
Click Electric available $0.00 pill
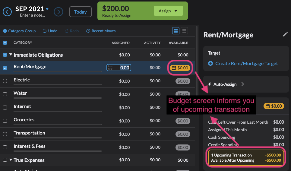(183, 81)
